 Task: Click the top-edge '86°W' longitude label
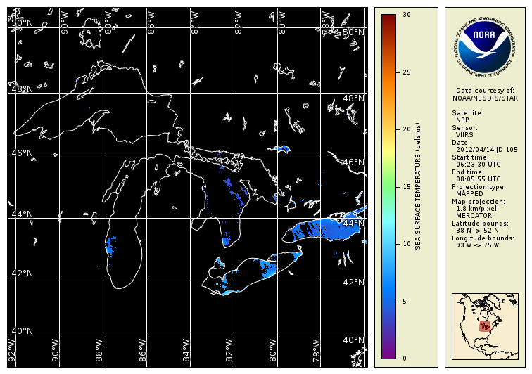point(151,22)
